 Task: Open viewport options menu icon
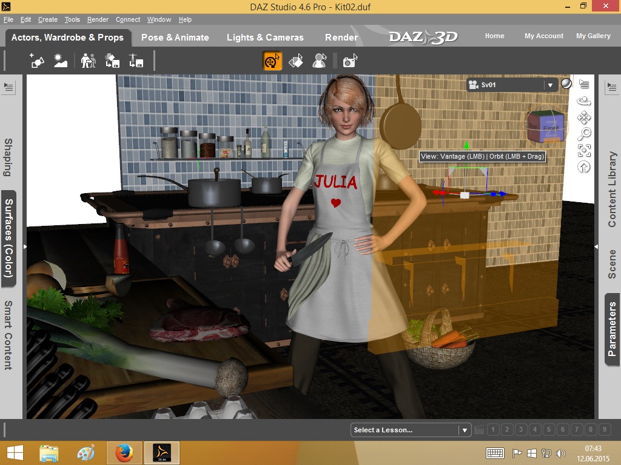pos(584,84)
